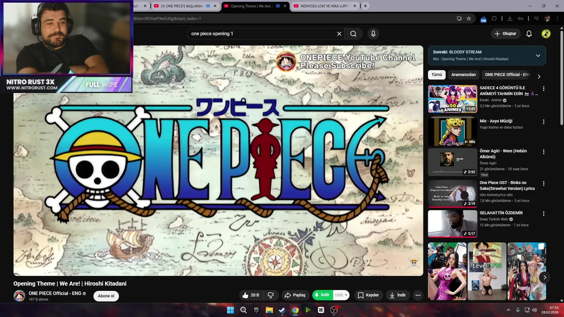Viewport: 564px width, 317px height.
Task: Click the Oluştur create button
Action: click(505, 34)
